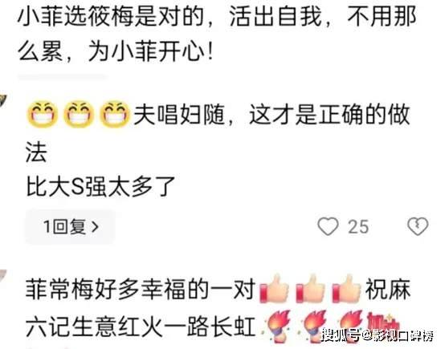This screenshot has width=445, height=349.
Task: Open the avatar beside the 菲常梅好 comment
Action: 3,277
